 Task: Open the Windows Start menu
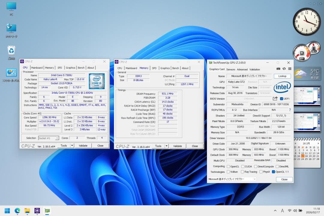pyautogui.click(x=7, y=211)
